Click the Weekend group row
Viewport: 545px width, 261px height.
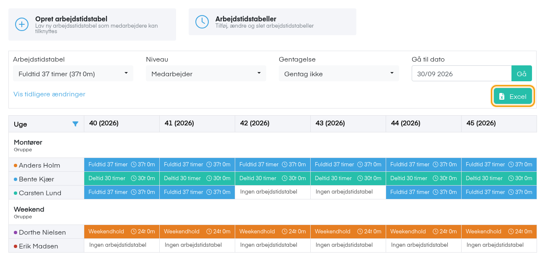point(272,212)
